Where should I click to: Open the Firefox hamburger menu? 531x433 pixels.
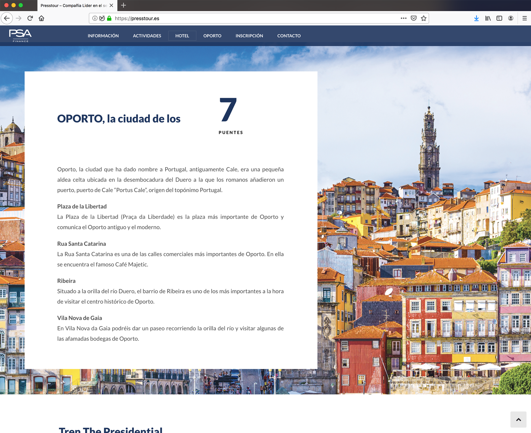tap(524, 18)
